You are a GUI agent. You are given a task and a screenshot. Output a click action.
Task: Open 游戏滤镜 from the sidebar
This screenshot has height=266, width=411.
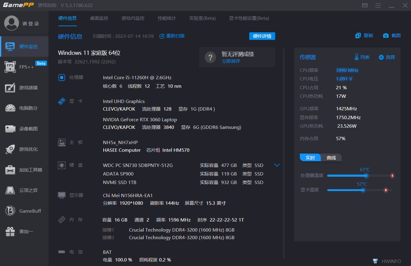click(x=24, y=87)
